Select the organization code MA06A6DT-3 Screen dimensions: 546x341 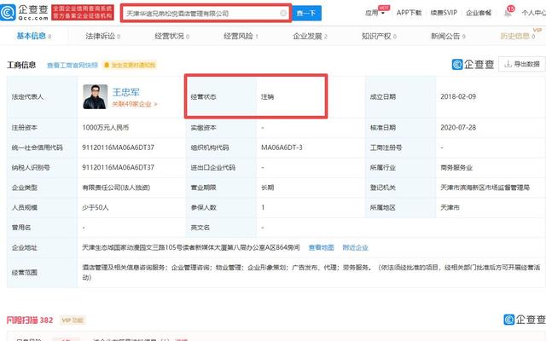pyautogui.click(x=282, y=147)
